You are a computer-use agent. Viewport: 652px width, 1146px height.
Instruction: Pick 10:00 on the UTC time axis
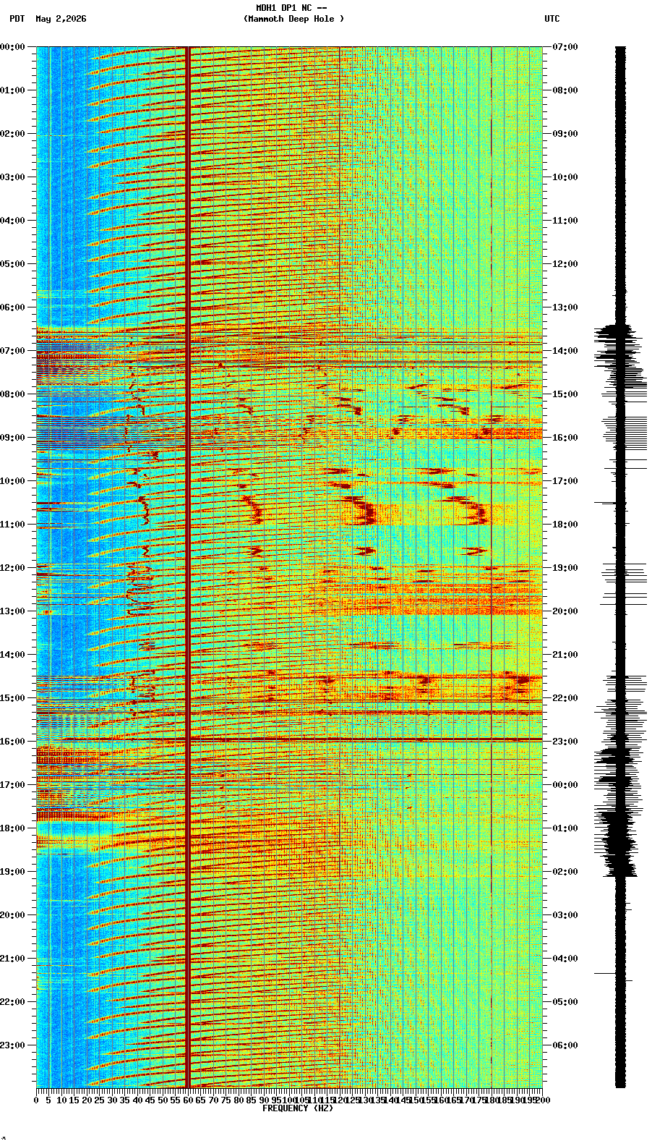565,177
